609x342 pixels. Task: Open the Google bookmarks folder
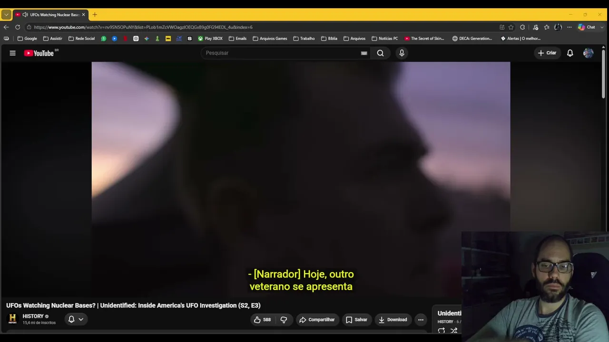coord(27,38)
